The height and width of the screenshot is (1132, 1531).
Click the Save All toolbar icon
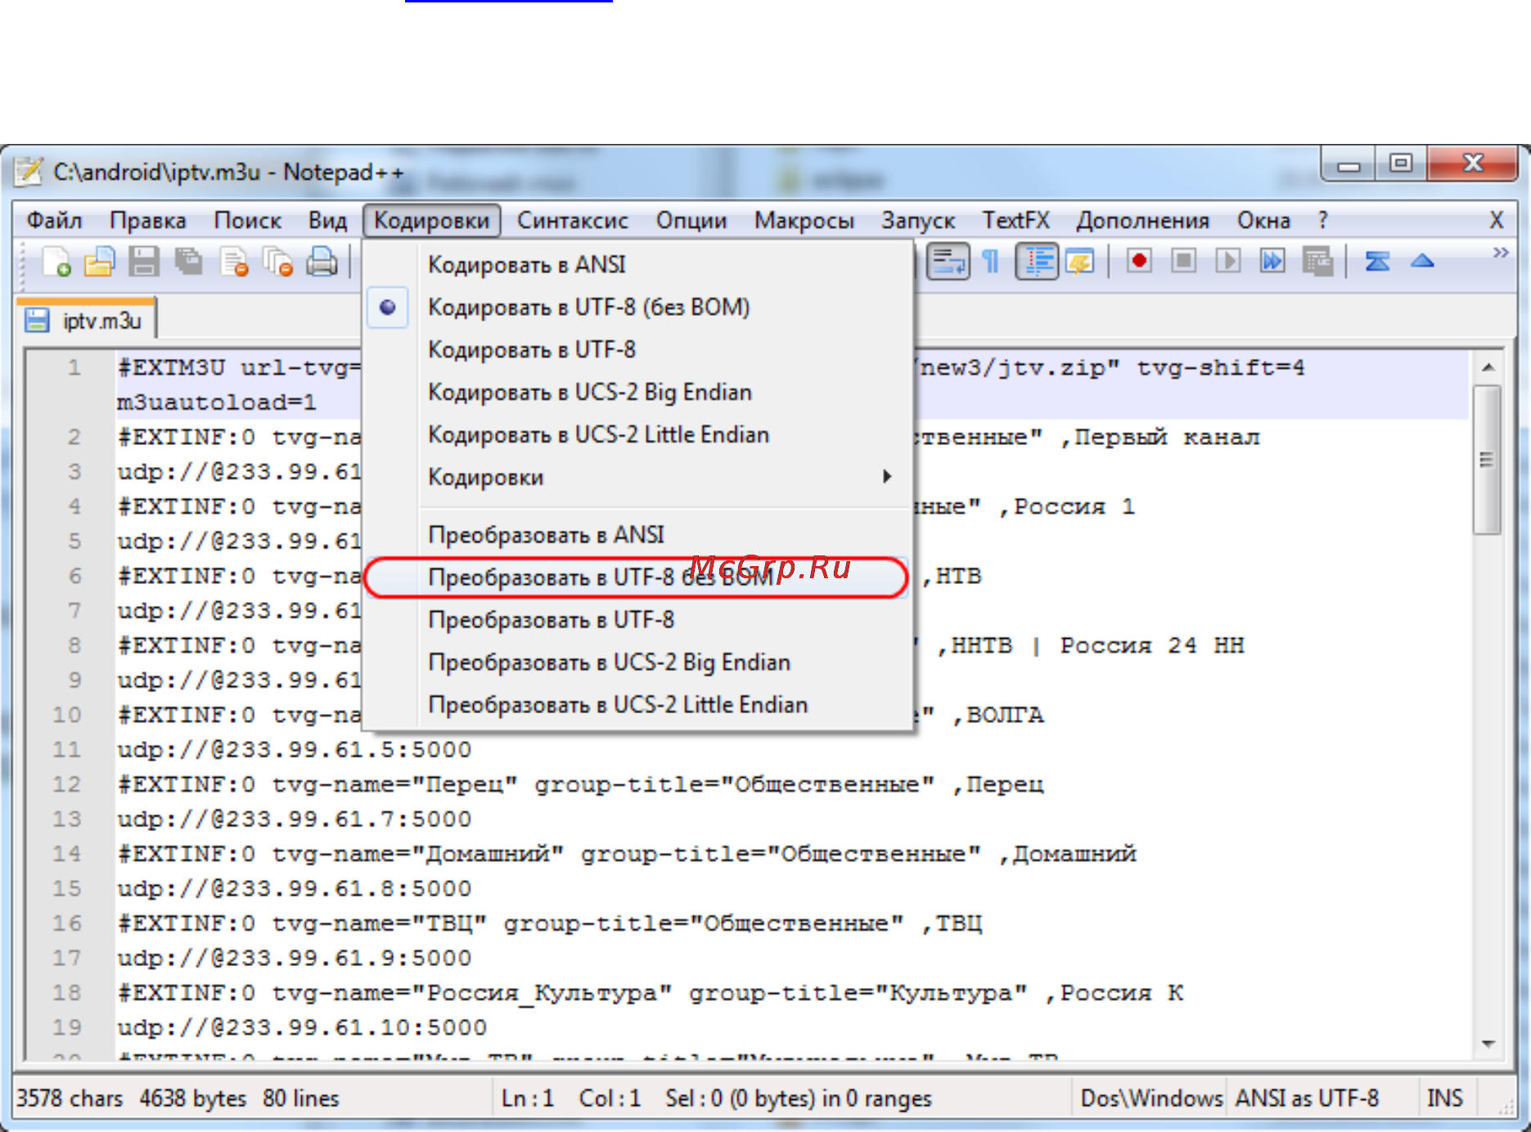189,262
